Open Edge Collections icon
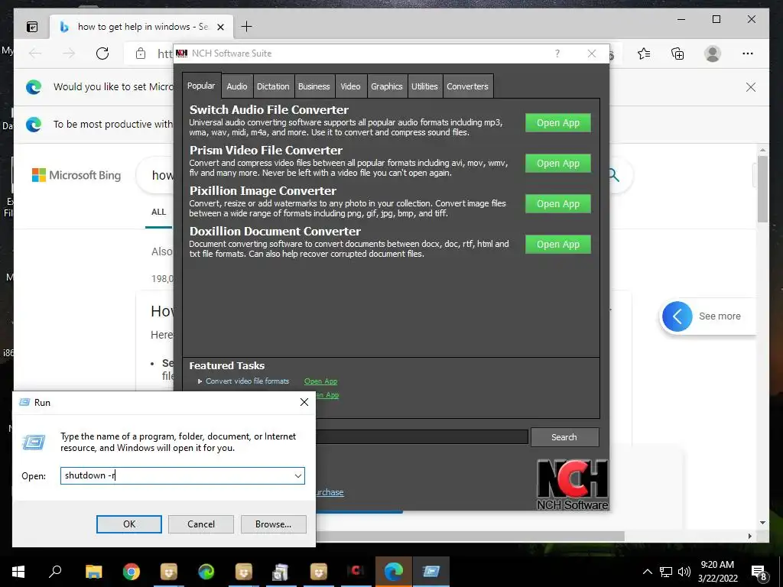 tap(677, 54)
